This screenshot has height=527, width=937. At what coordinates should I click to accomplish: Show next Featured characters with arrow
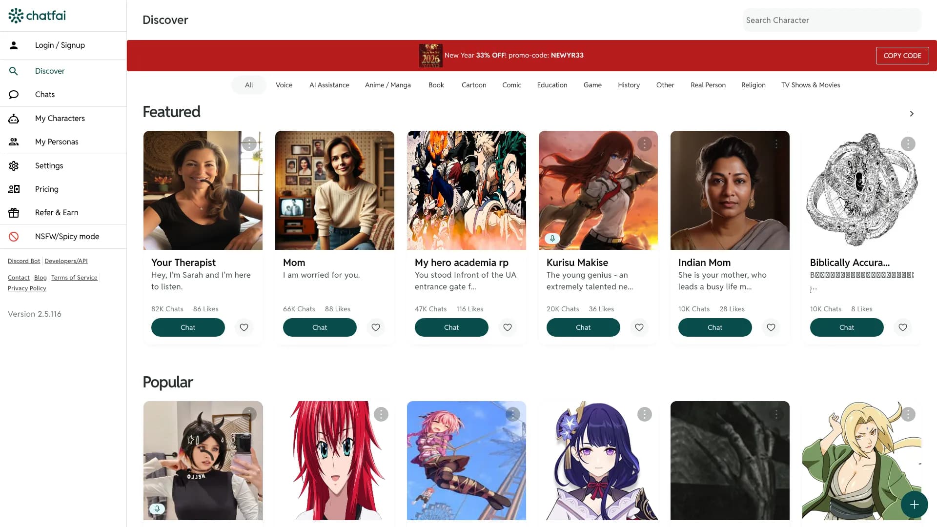pyautogui.click(x=912, y=114)
